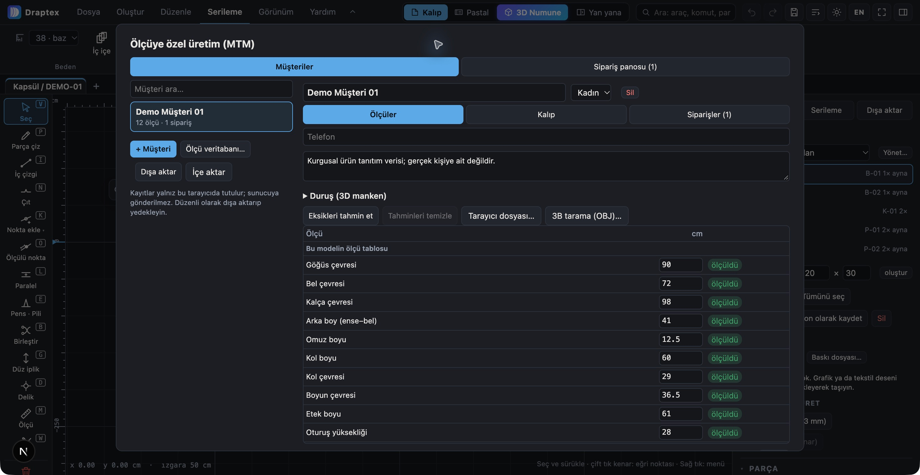Choose the Çıt notch tool

26,195
